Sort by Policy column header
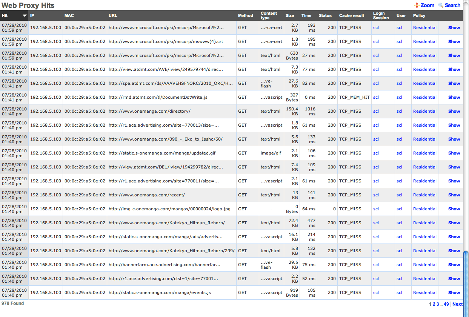 point(419,15)
